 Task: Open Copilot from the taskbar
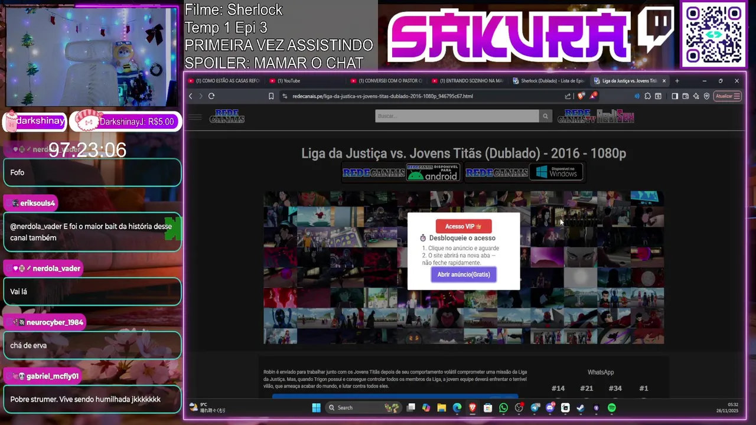(x=426, y=408)
